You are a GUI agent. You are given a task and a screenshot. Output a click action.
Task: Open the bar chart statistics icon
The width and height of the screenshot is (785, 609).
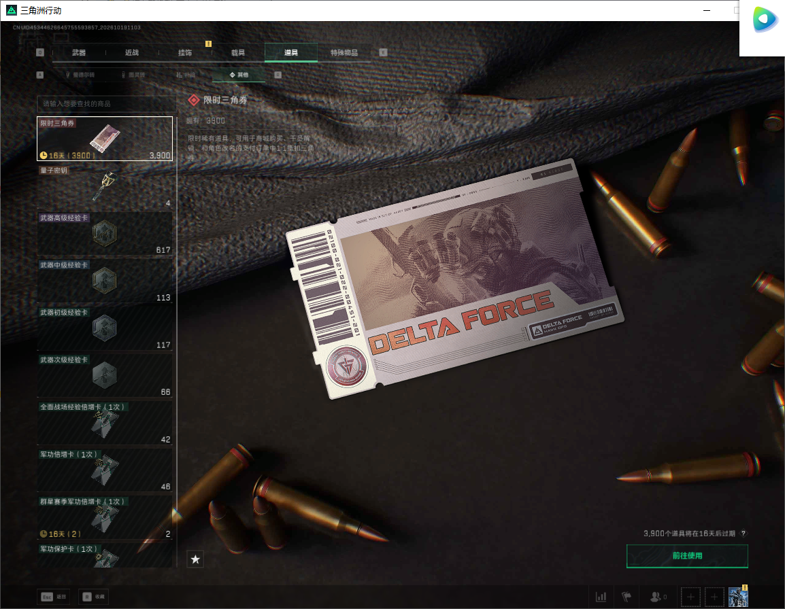point(601,597)
